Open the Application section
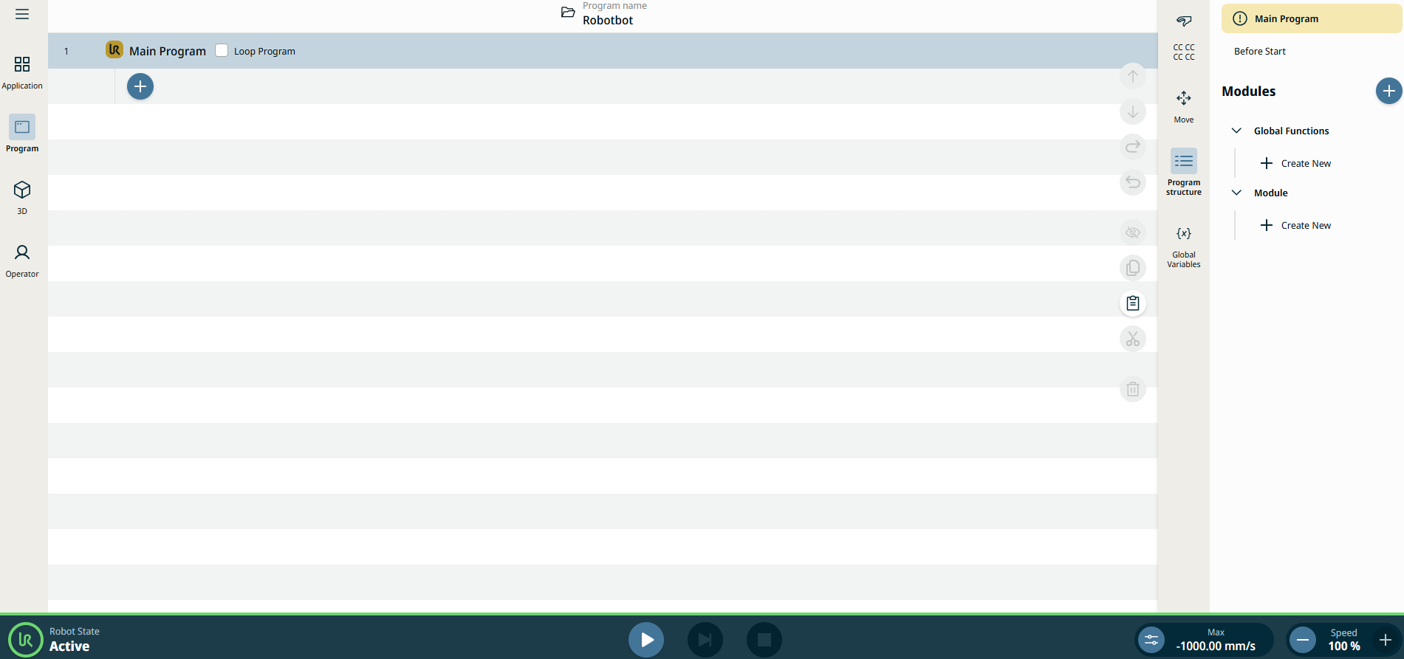The height and width of the screenshot is (659, 1404). click(22, 72)
